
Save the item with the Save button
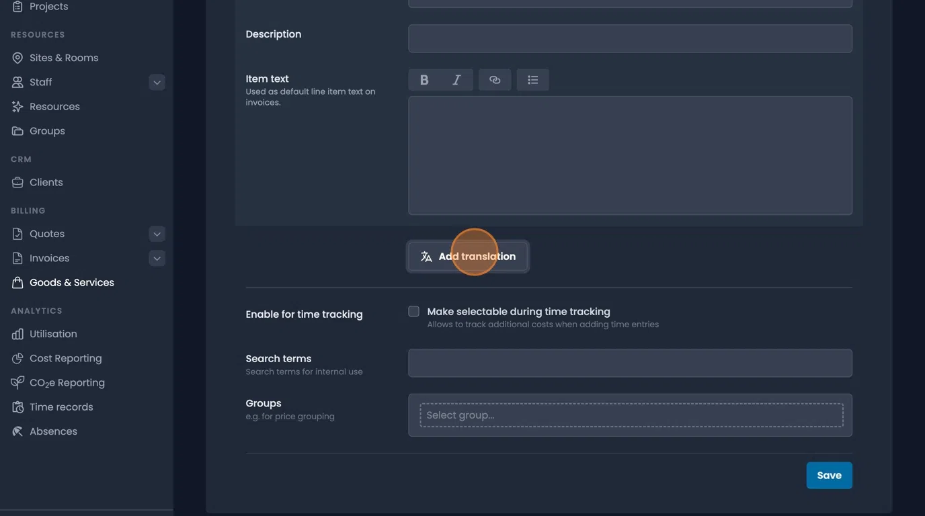point(829,474)
